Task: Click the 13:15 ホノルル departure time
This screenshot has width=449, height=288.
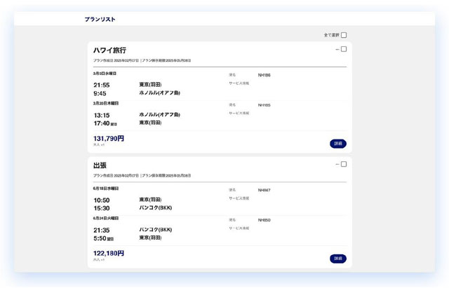Action: click(x=102, y=116)
